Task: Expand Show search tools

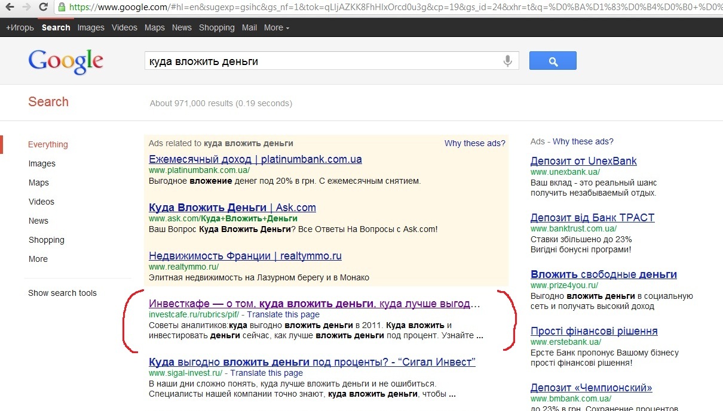Action: [x=62, y=293]
